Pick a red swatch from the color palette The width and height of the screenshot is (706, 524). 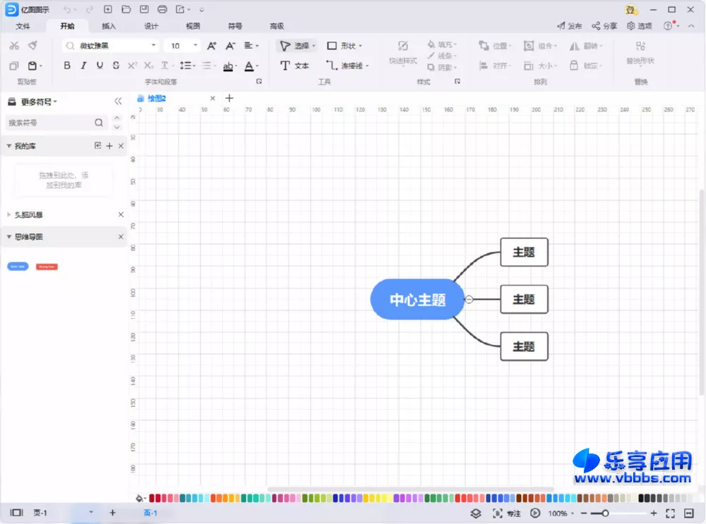tap(152, 496)
